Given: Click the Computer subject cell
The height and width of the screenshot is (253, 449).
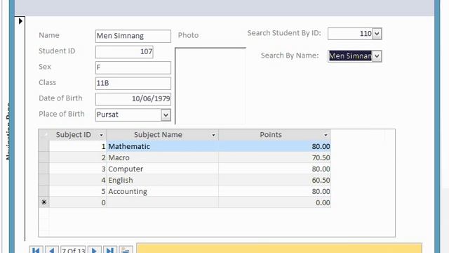Looking at the screenshot, I should (162, 169).
